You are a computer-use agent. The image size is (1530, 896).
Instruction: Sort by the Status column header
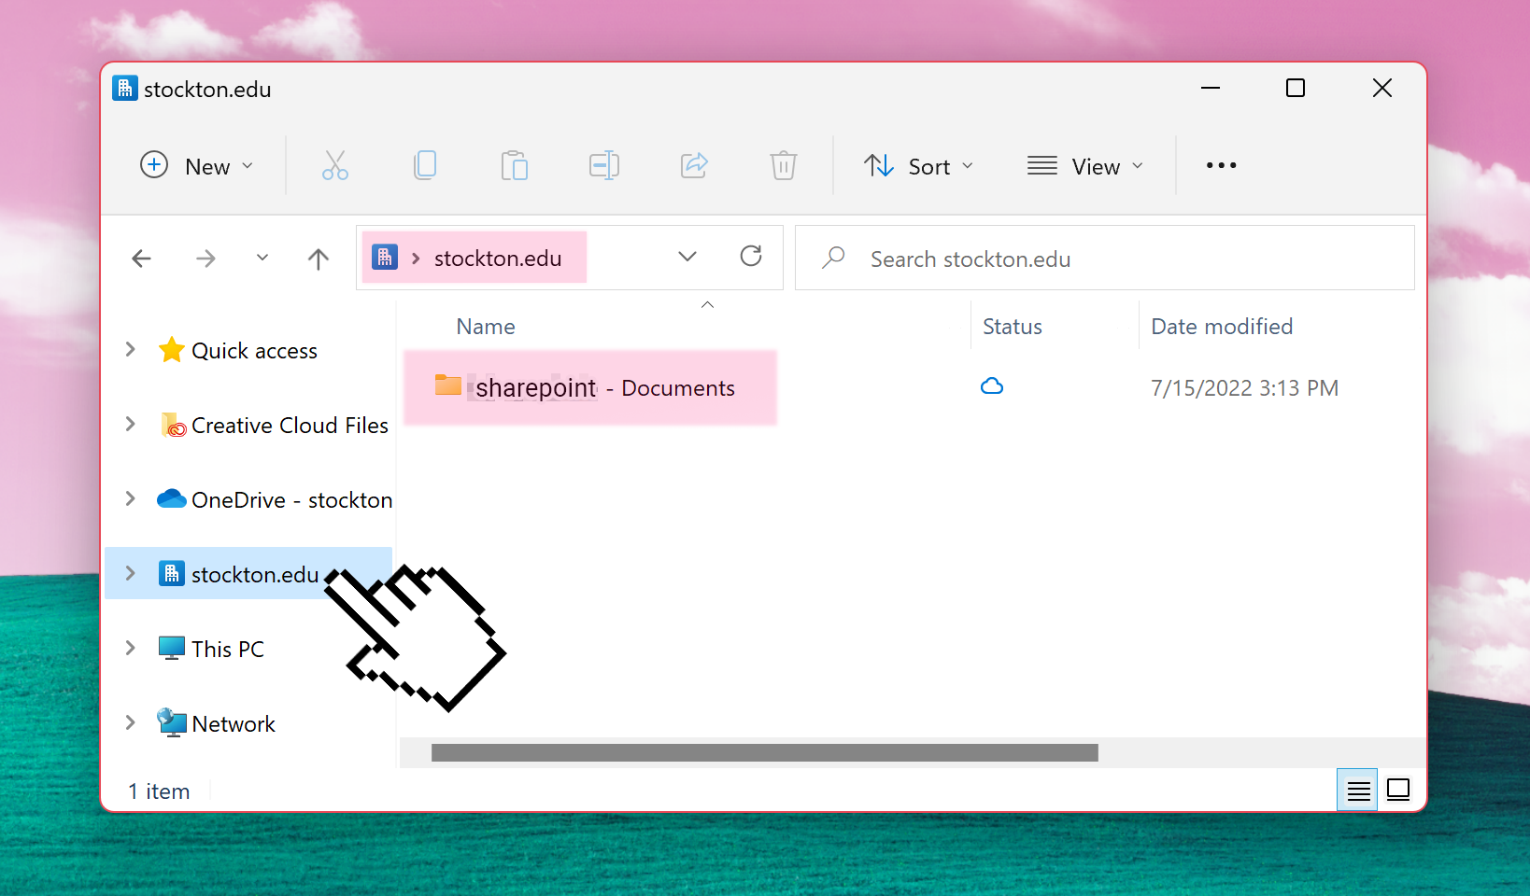[x=1013, y=327]
